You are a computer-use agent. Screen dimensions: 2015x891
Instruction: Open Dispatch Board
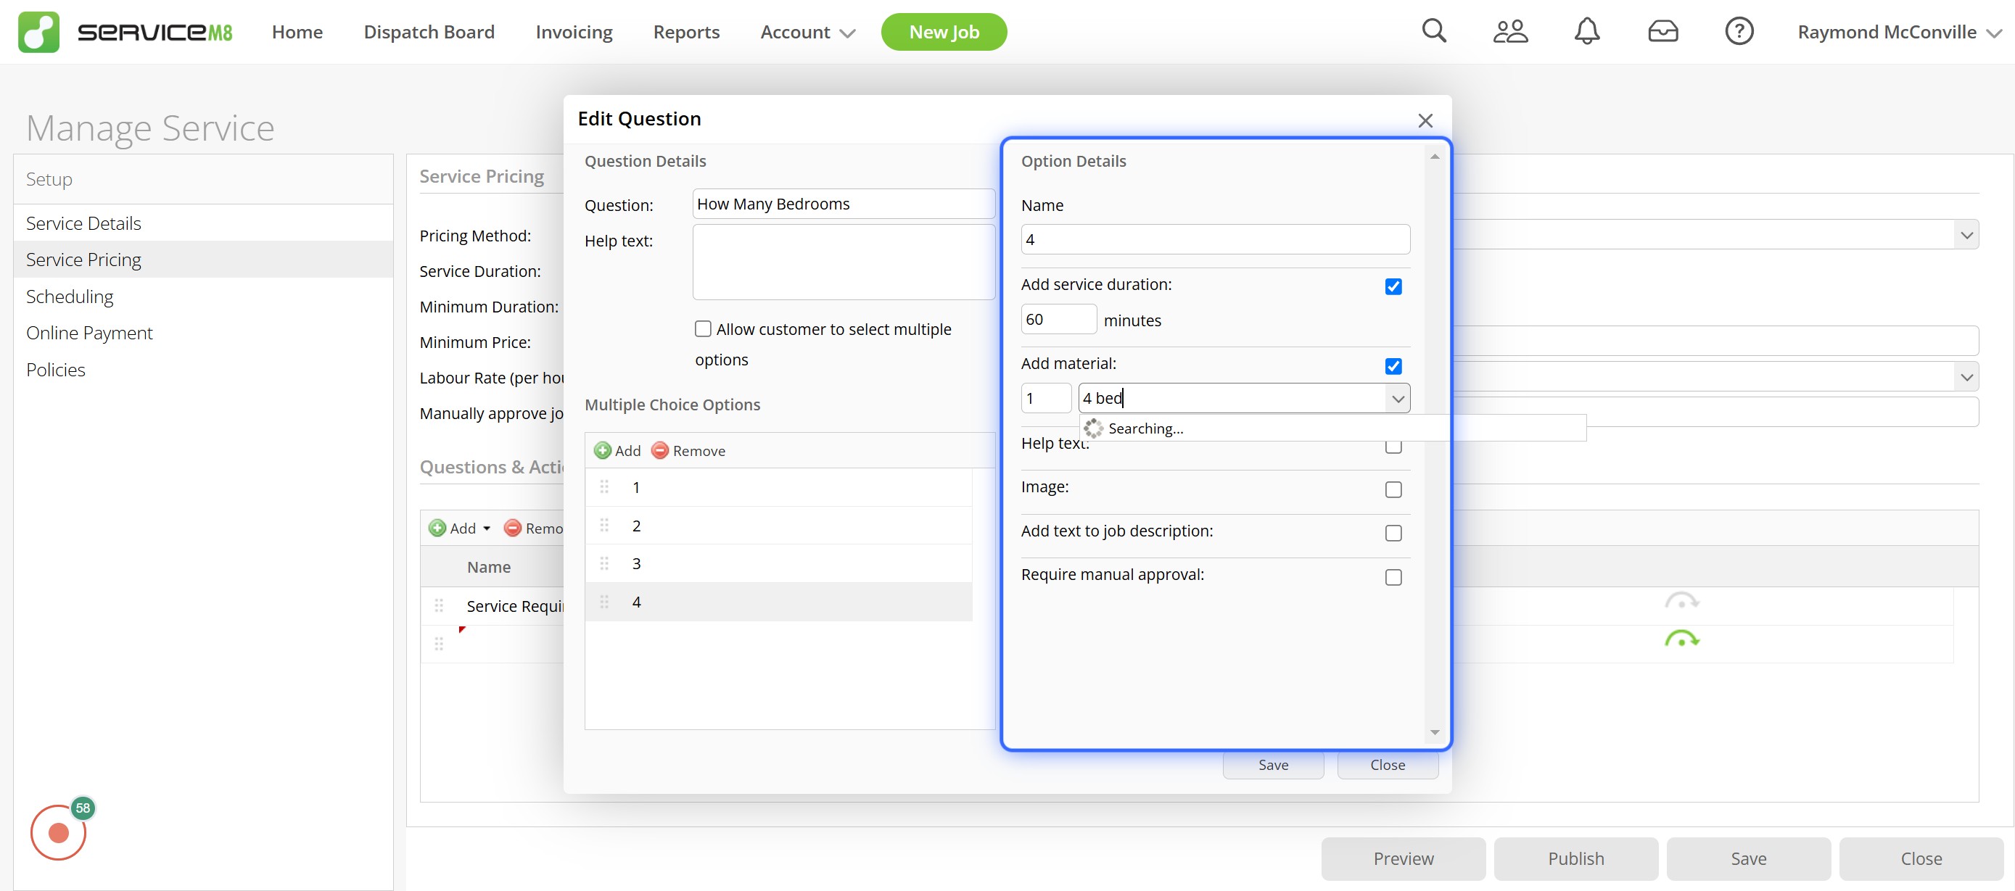click(429, 32)
